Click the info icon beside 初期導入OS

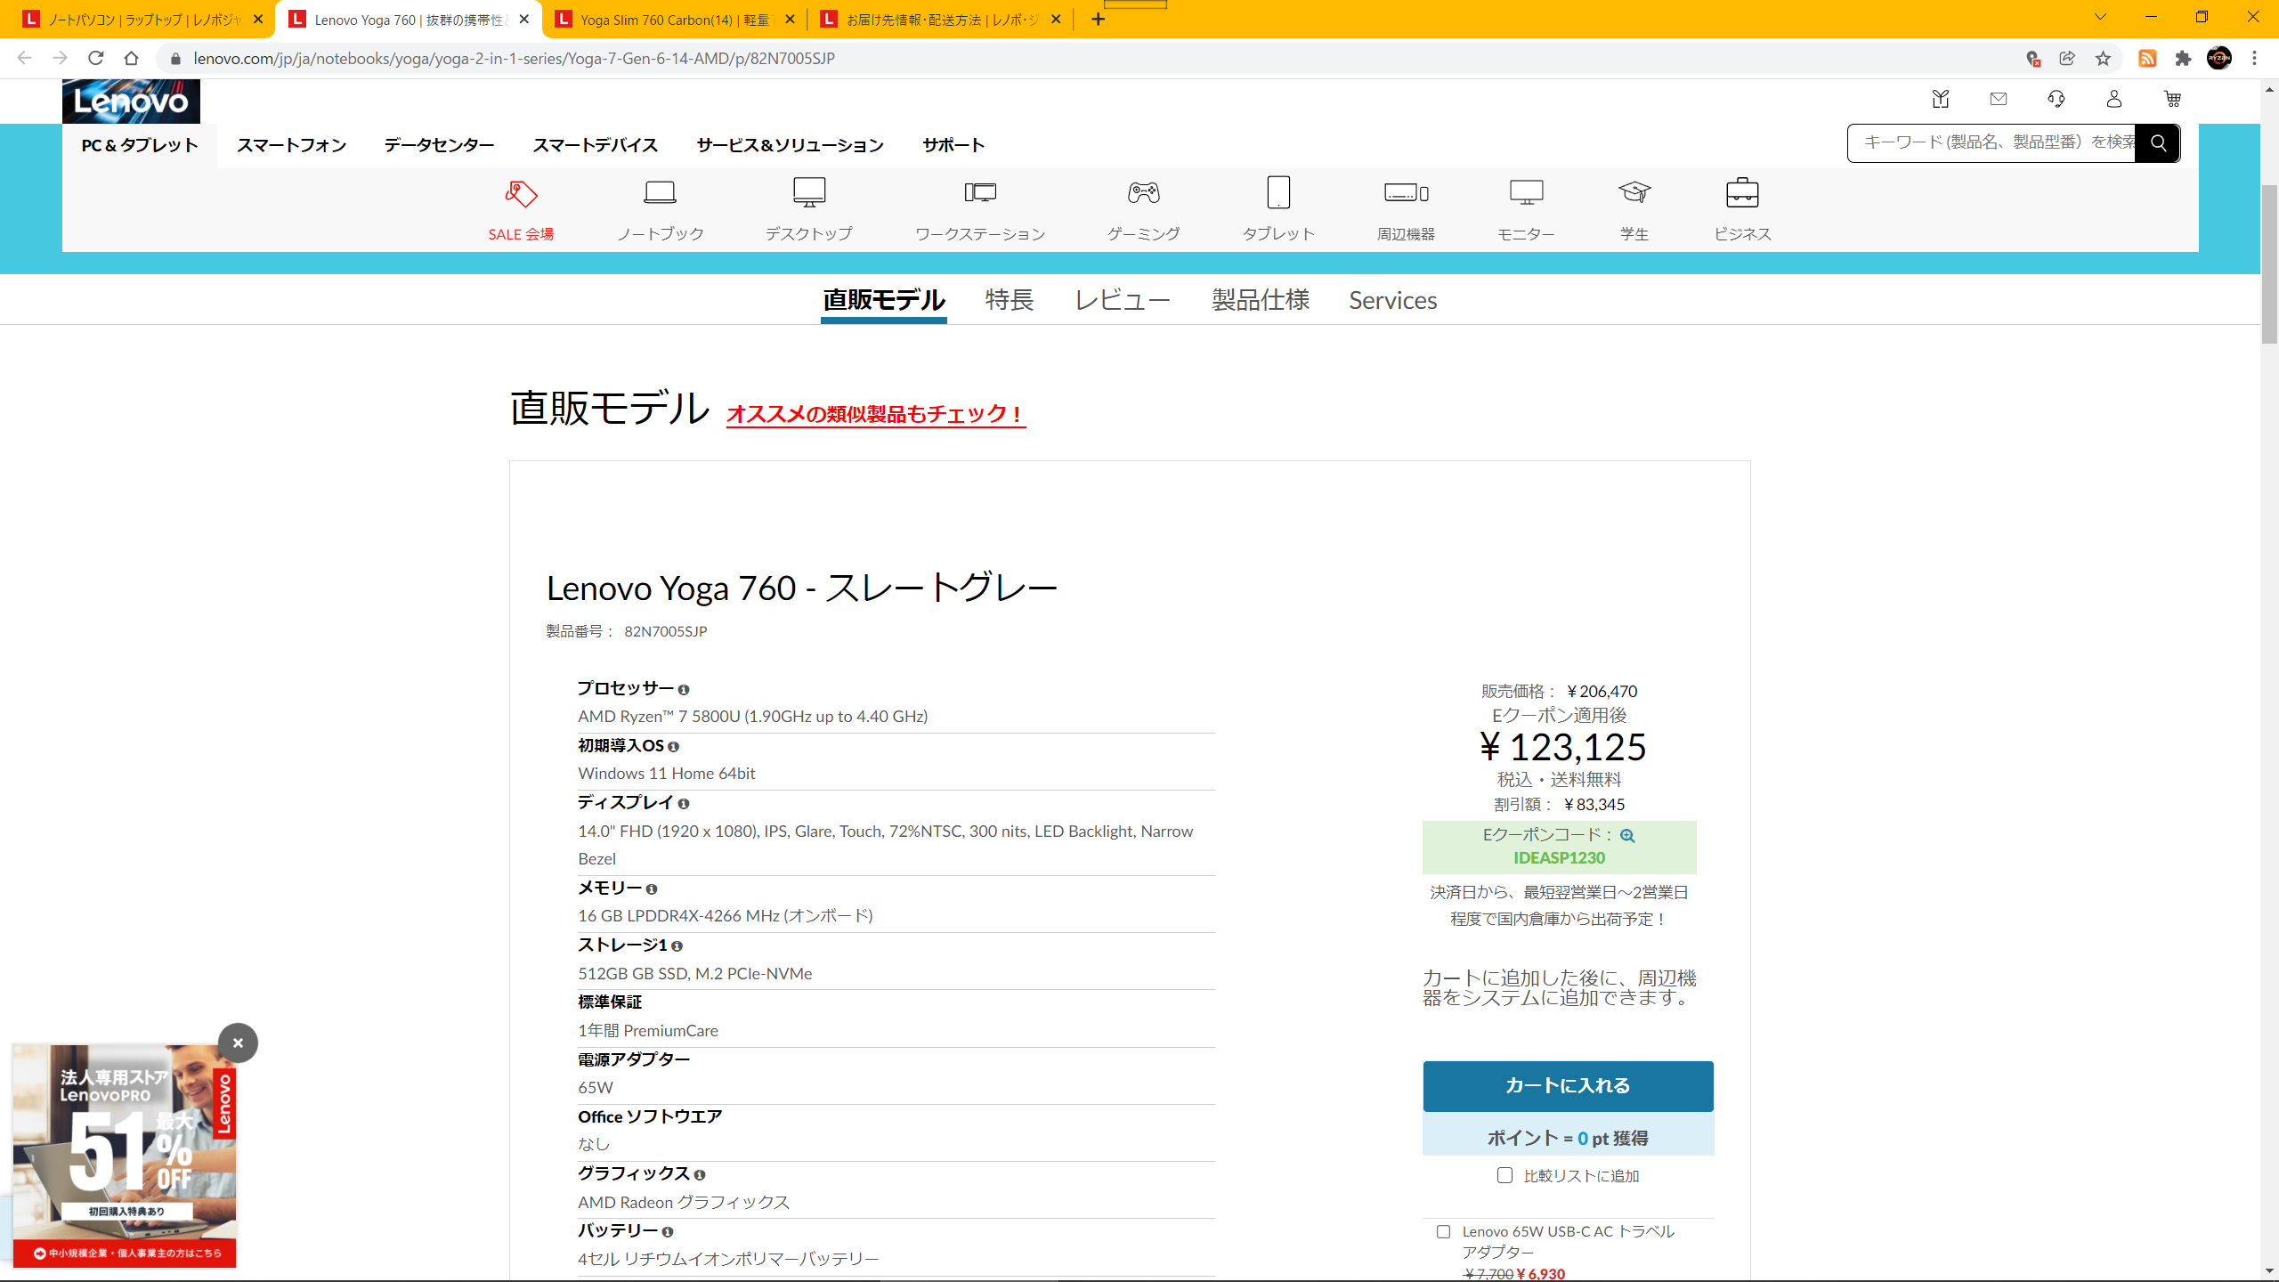pos(673,747)
